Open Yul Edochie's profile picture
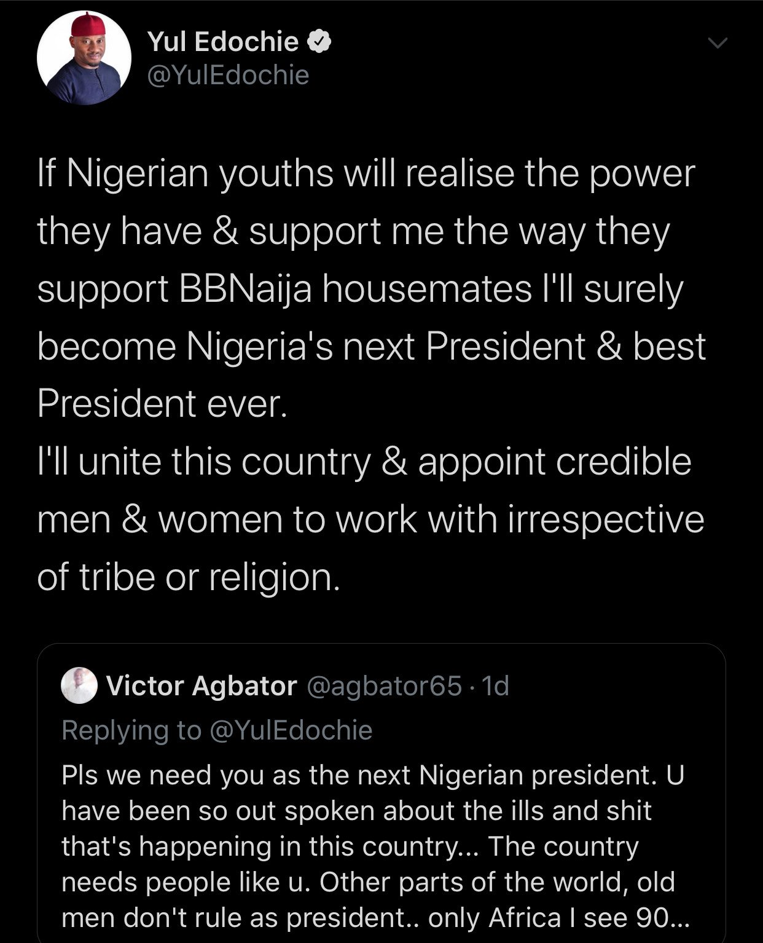 pyautogui.click(x=84, y=58)
